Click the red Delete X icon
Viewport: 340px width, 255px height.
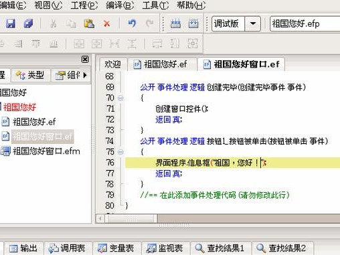coord(107,23)
